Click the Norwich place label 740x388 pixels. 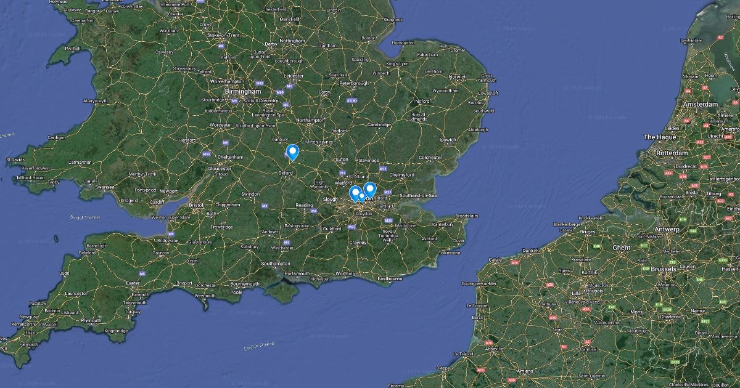point(458,77)
